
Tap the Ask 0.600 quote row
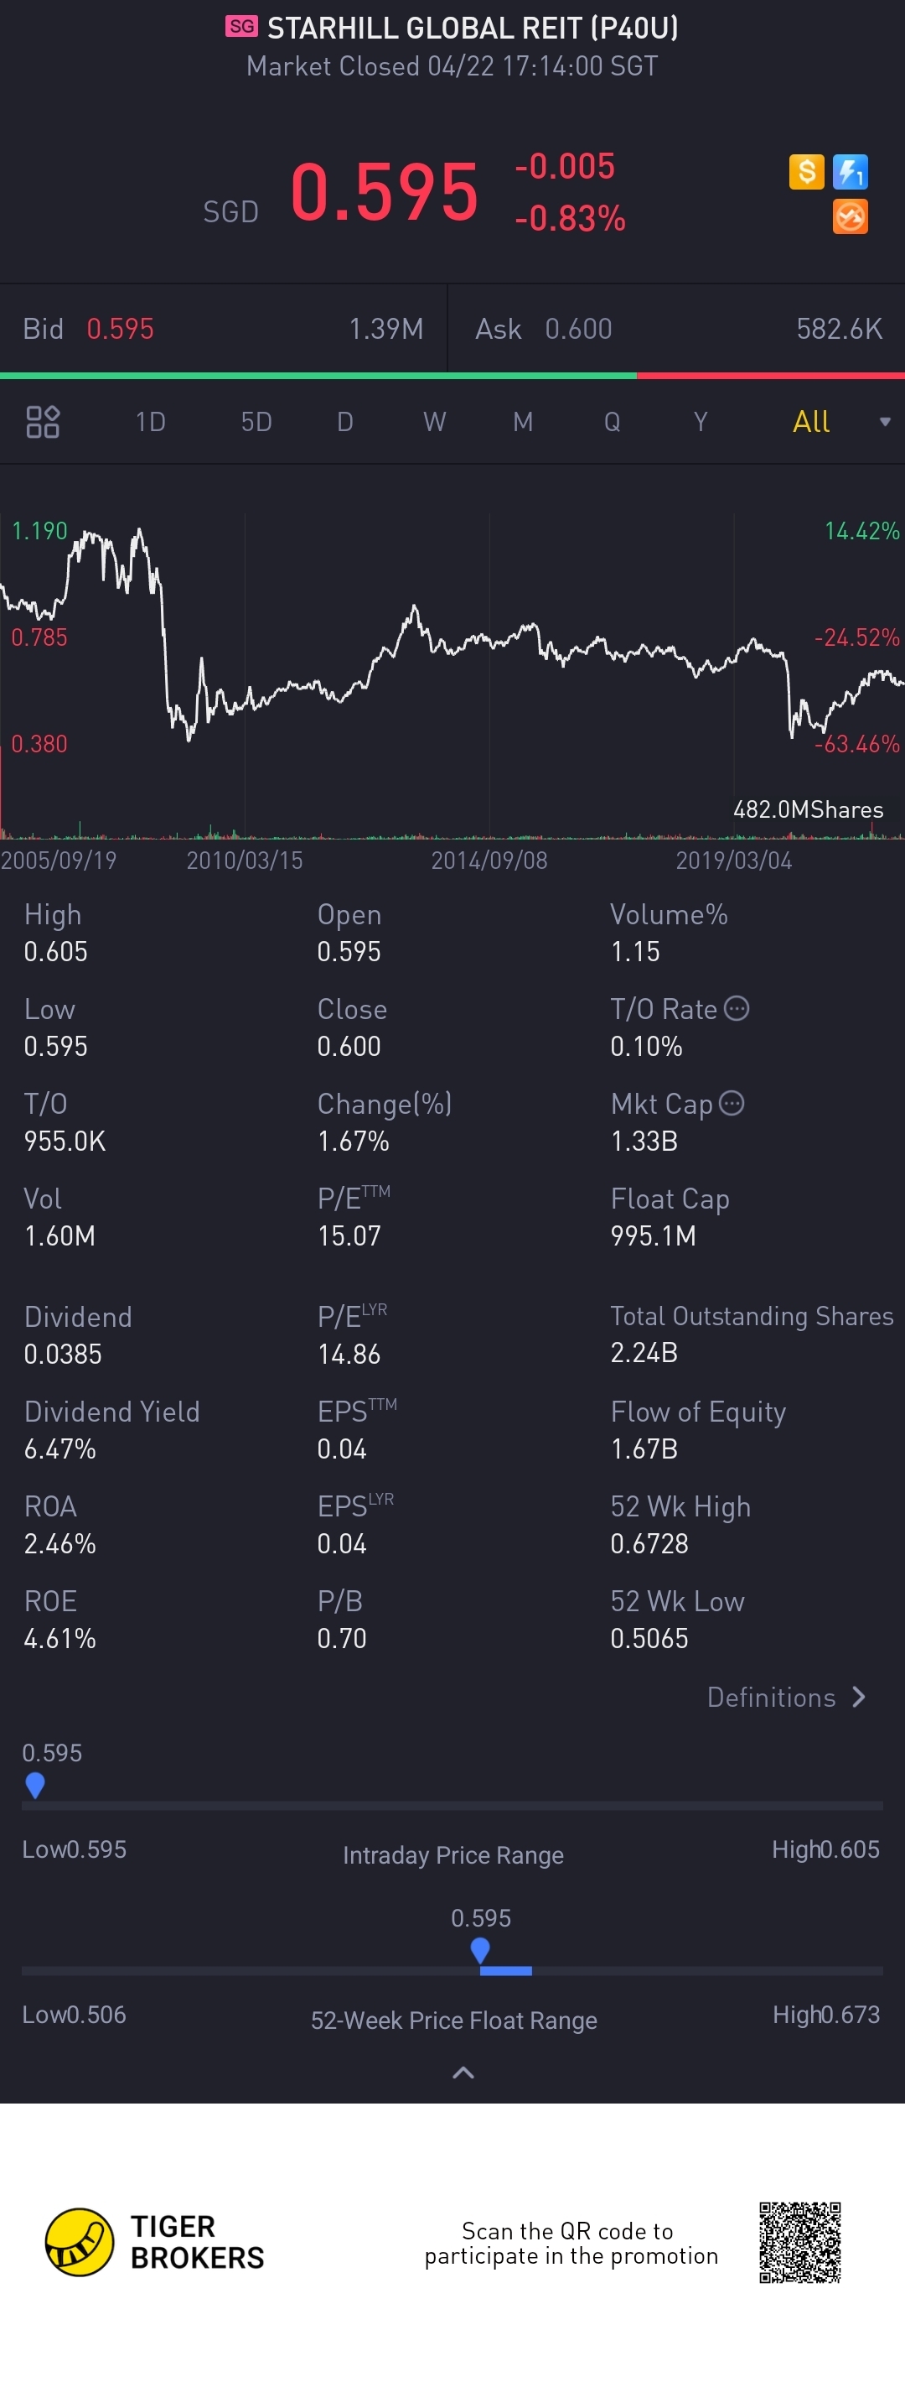click(677, 328)
